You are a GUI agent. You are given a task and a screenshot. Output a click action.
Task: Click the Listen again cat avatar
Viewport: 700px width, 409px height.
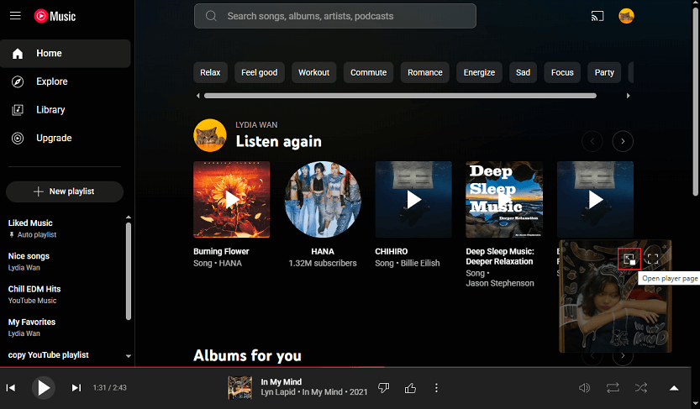pos(210,135)
